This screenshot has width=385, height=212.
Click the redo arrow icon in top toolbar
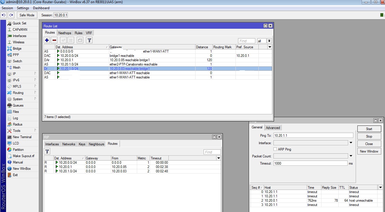pos(11,15)
